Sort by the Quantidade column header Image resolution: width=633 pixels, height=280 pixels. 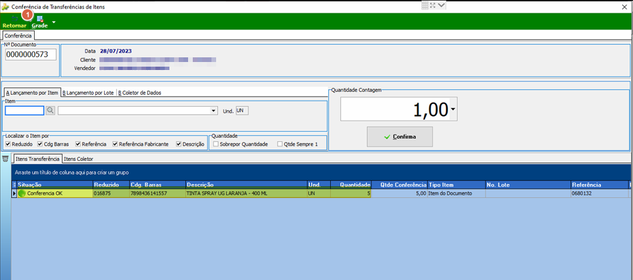351,185
